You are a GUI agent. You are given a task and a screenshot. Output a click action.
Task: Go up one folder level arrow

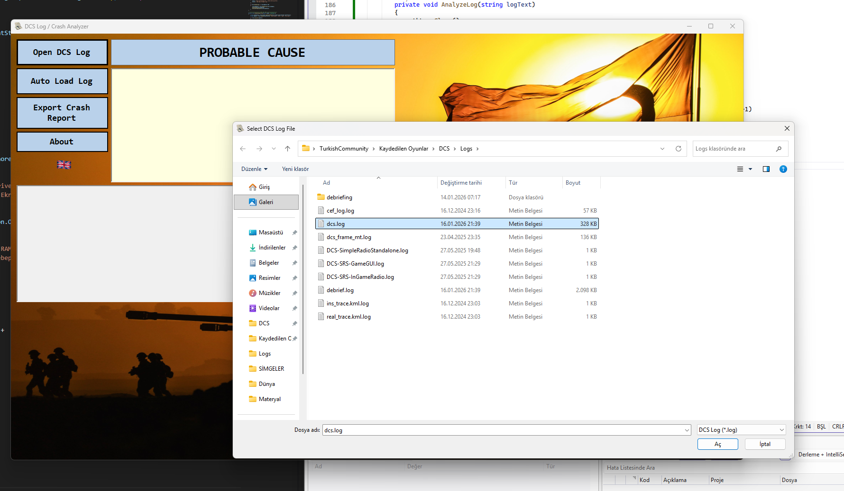[287, 149]
